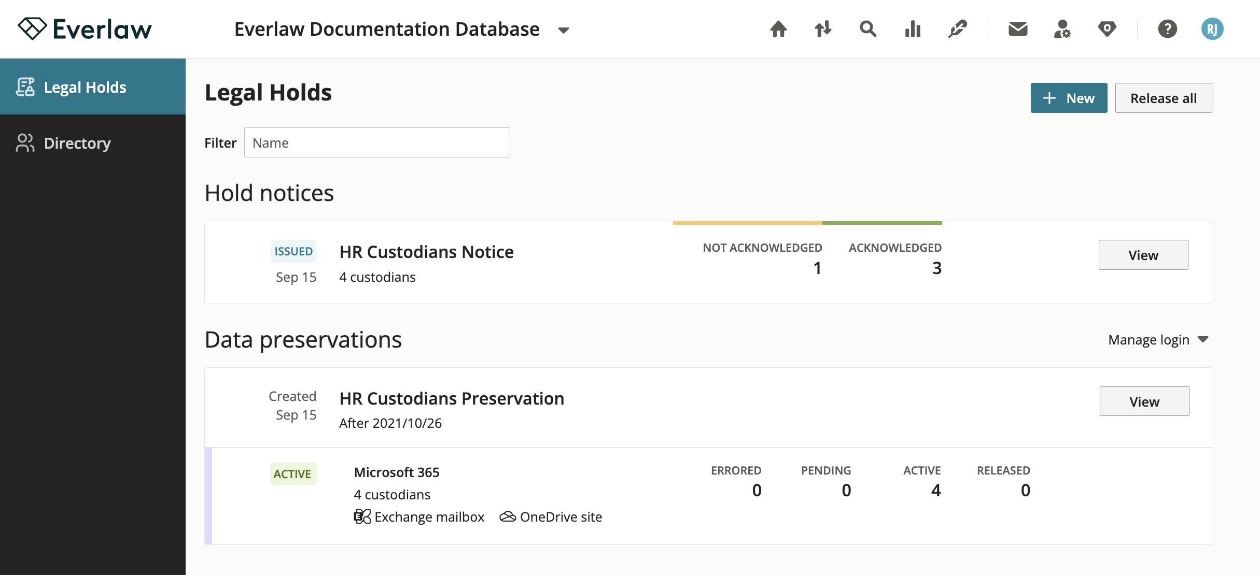Open the Everlaw home page icon
The height and width of the screenshot is (575, 1260).
pyautogui.click(x=778, y=29)
